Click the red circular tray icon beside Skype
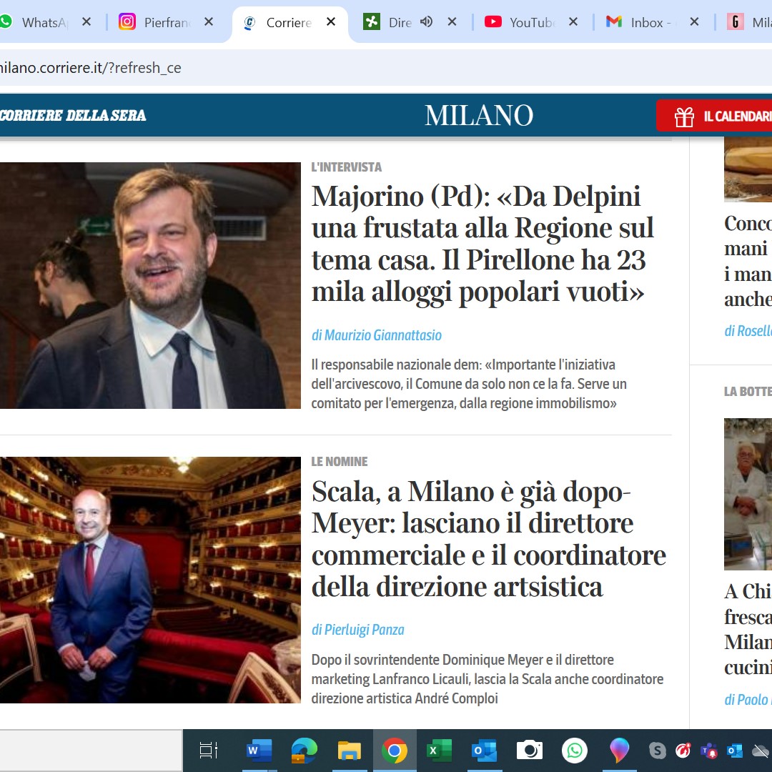This screenshot has height=772, width=772. [683, 751]
